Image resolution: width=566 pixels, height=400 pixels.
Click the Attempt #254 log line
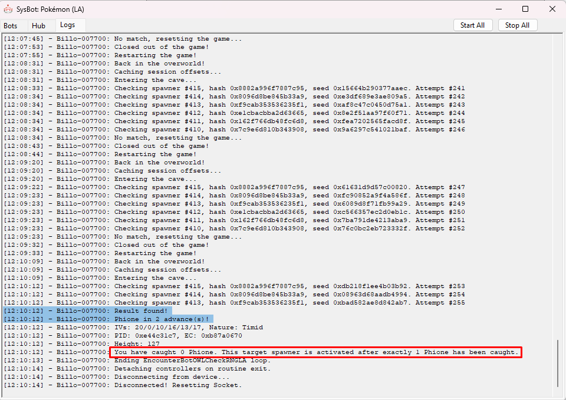(x=234, y=295)
